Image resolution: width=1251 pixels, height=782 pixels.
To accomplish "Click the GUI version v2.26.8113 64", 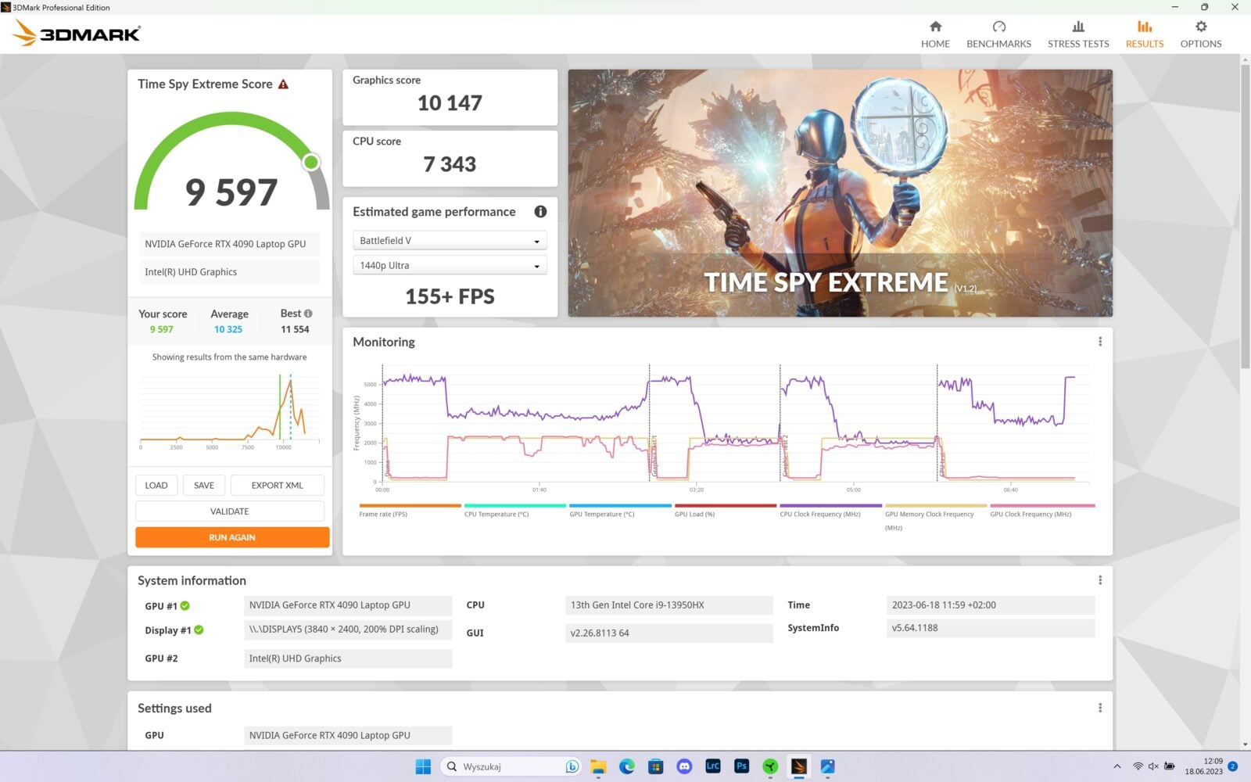I will click(669, 633).
